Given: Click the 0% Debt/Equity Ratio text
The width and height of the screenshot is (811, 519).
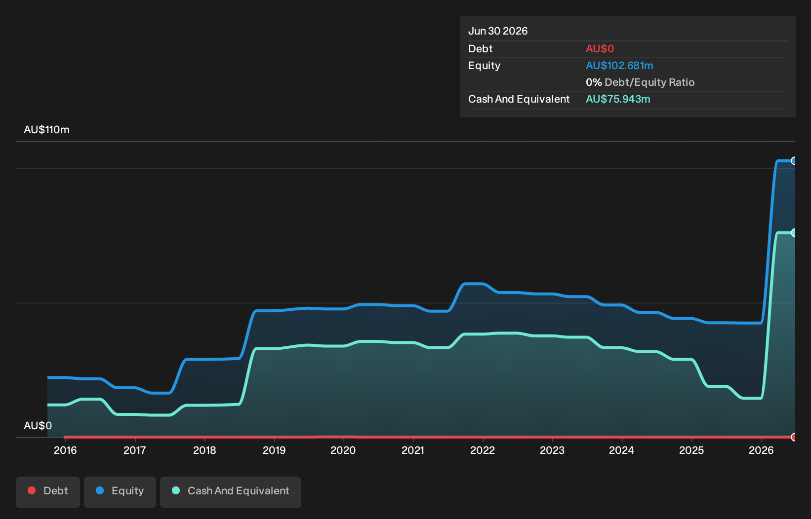Looking at the screenshot, I should (x=640, y=82).
